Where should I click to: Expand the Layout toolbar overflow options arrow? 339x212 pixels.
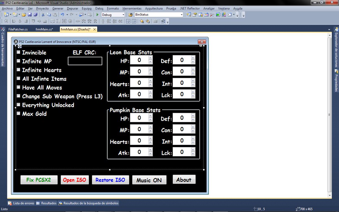168,22
